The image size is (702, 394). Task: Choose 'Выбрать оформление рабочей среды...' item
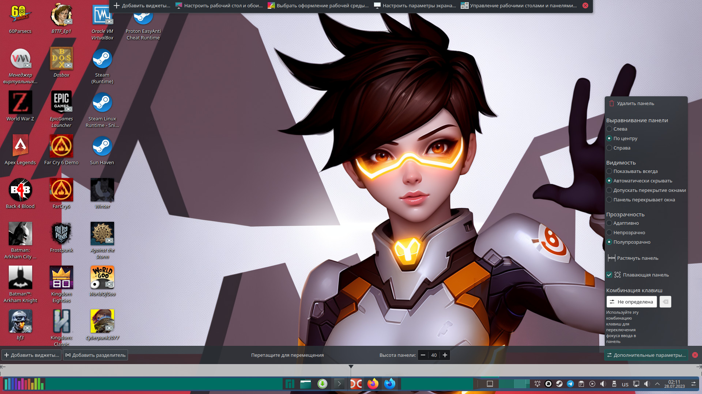[318, 6]
